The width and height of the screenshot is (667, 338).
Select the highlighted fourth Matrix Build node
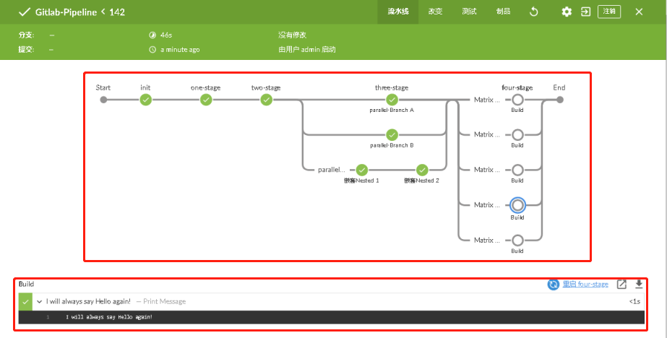pos(517,205)
